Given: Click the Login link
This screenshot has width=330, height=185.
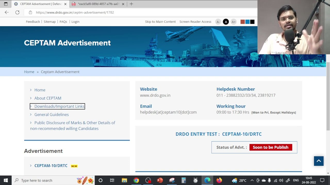Looking at the screenshot, I should tap(75, 22).
